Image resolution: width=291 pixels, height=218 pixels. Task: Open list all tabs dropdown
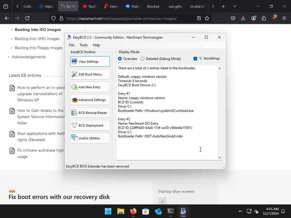click(x=234, y=6)
